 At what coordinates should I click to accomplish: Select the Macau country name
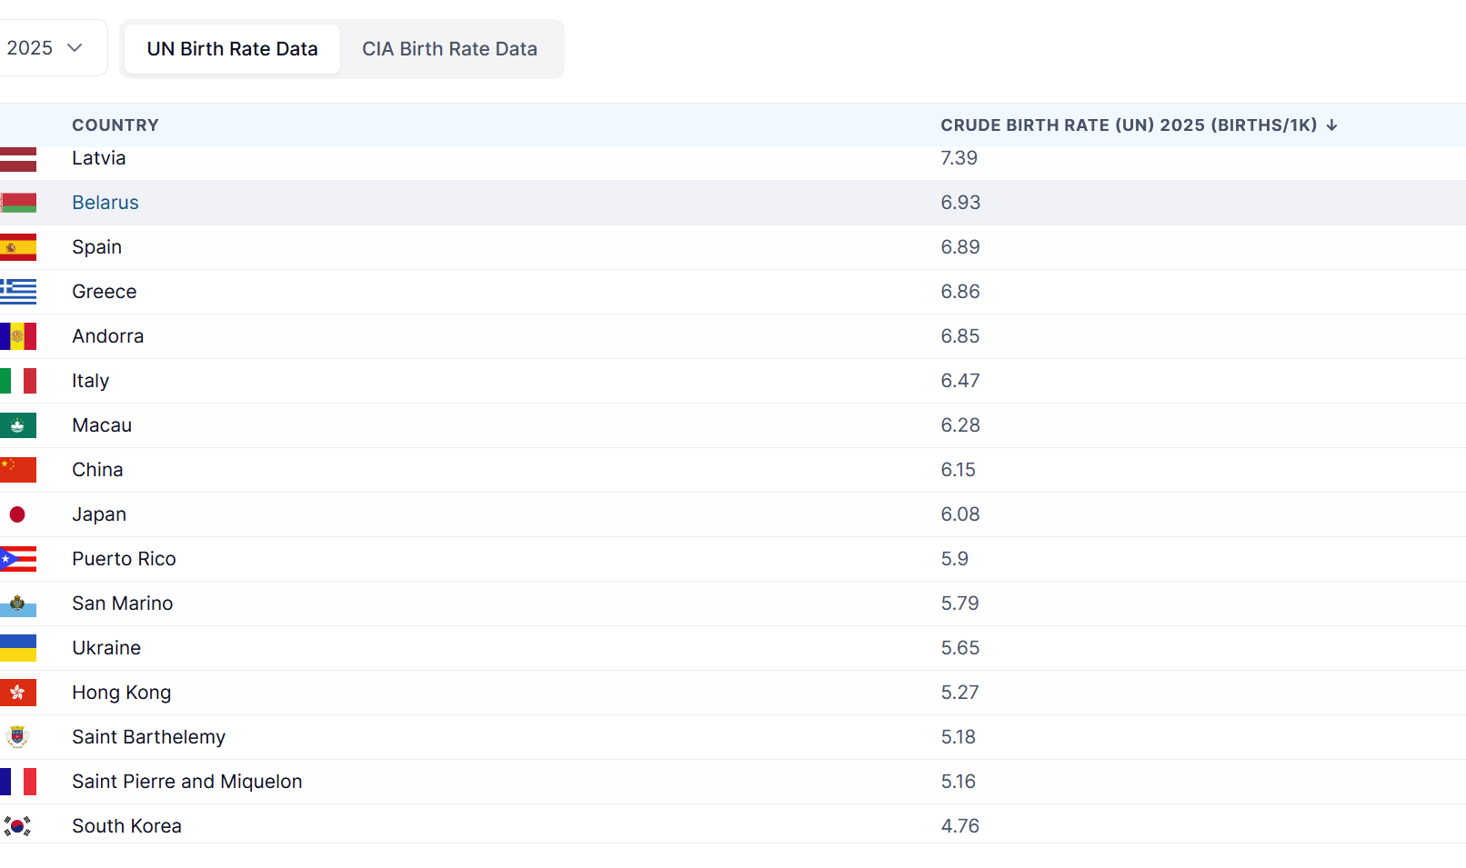pyautogui.click(x=102, y=425)
